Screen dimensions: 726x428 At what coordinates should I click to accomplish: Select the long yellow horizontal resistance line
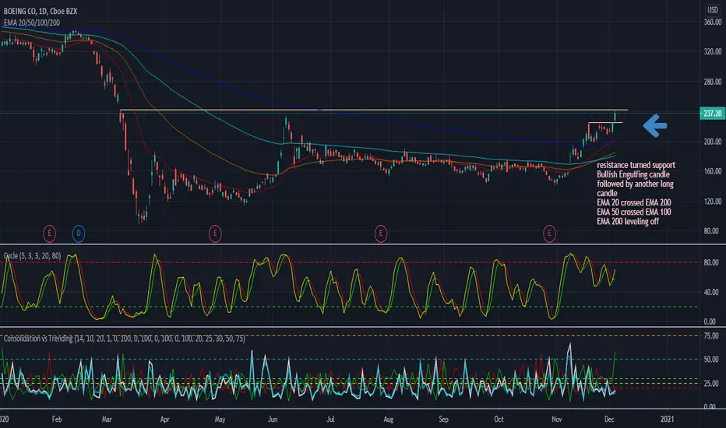coord(374,111)
